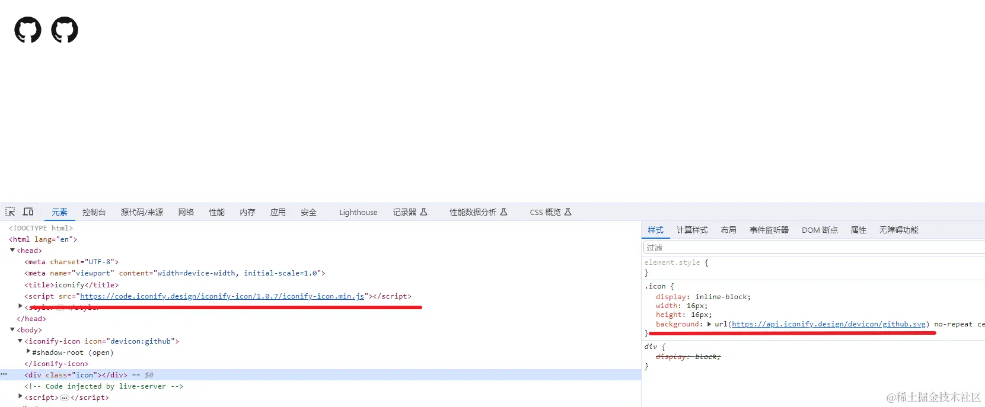Switch to the DOM 断点 sidebar tab
Screen dimensions: 985x407
[820, 230]
